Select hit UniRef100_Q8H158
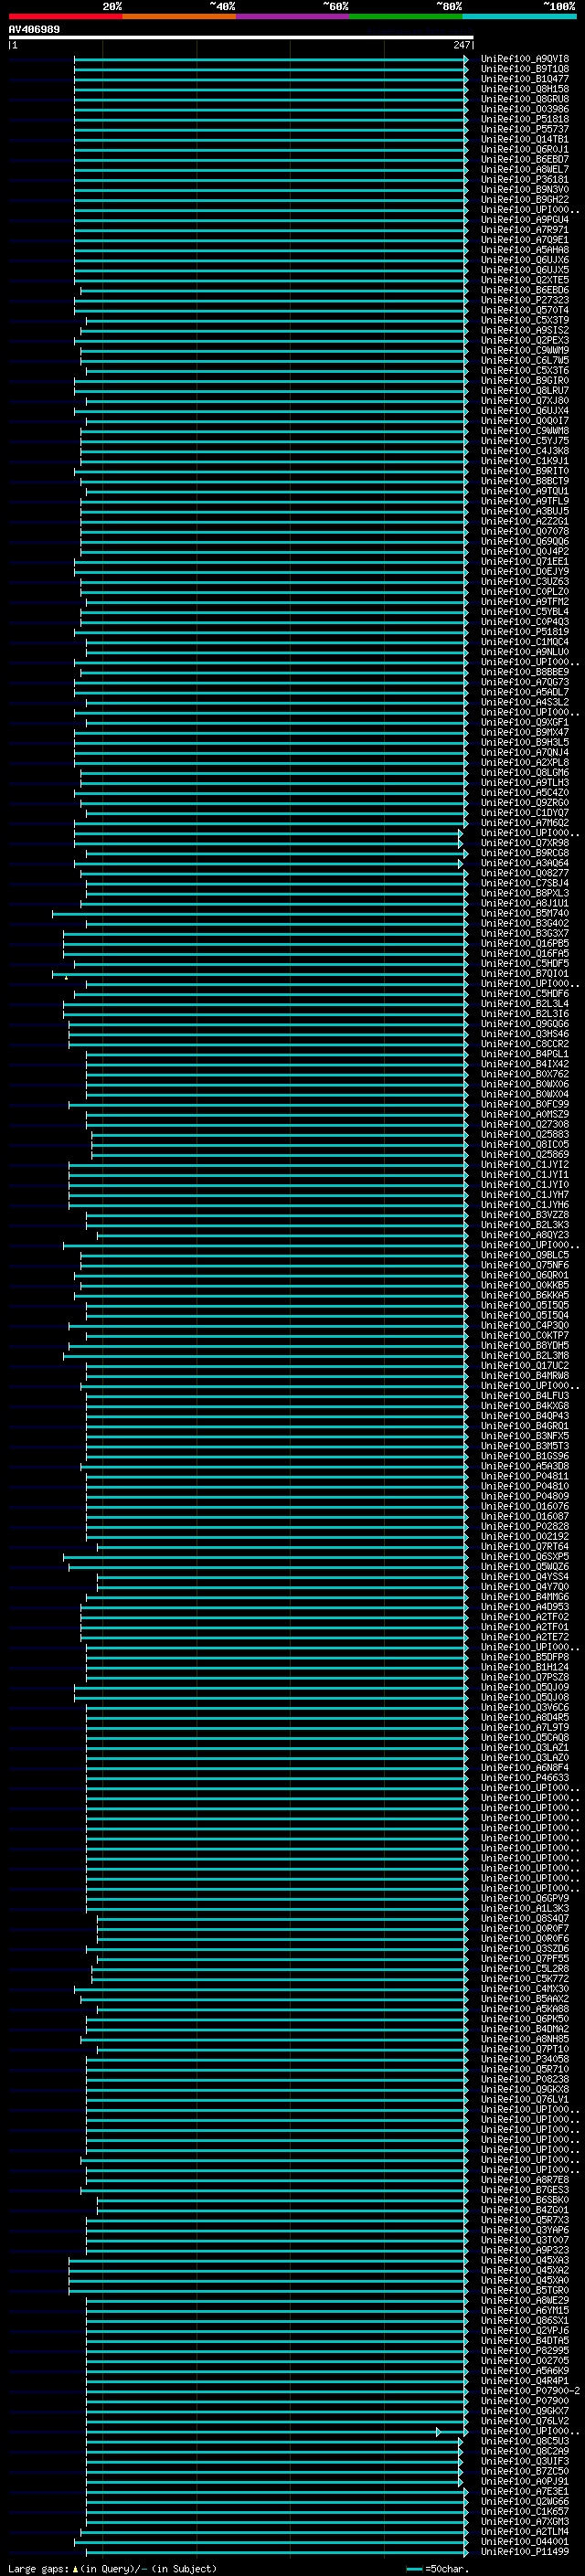Image resolution: width=585 pixels, height=2576 pixels. (x=525, y=89)
